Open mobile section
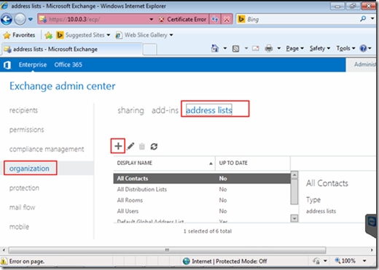 click(19, 227)
